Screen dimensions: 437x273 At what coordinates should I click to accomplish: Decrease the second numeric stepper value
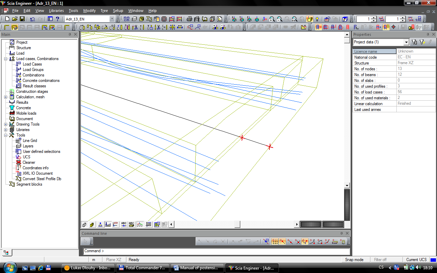tap(403, 21)
